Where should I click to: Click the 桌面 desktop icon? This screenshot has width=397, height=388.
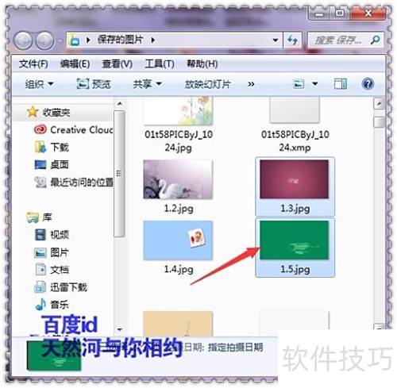click(40, 164)
